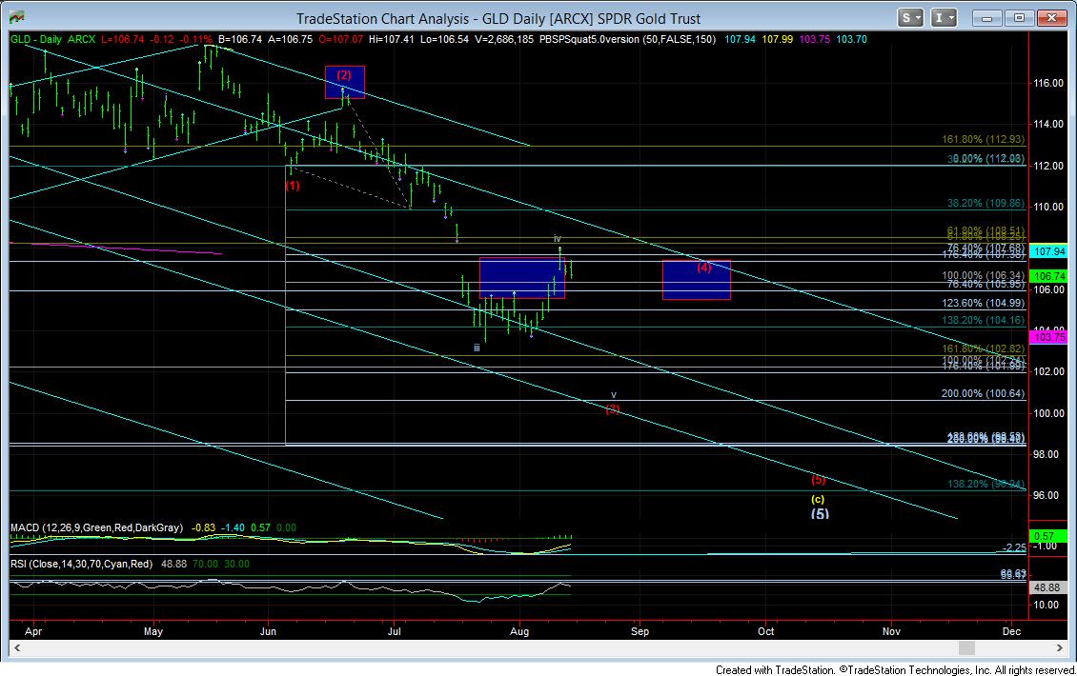Click the TradeStation chart icon in title bar
Screen dimensions: 1077x676
coord(16,18)
